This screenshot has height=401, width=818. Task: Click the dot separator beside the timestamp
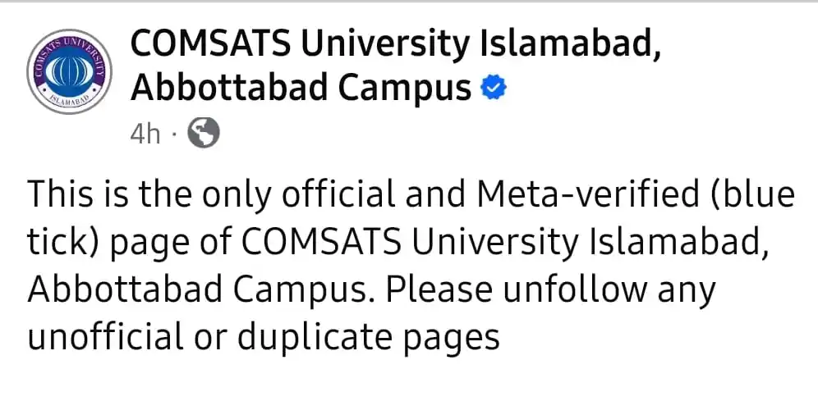175,134
